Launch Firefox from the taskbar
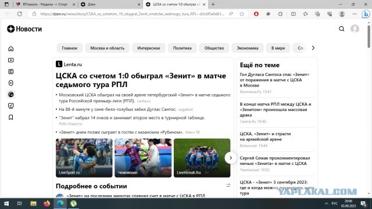The height and width of the screenshot is (209, 372). pyautogui.click(x=46, y=204)
